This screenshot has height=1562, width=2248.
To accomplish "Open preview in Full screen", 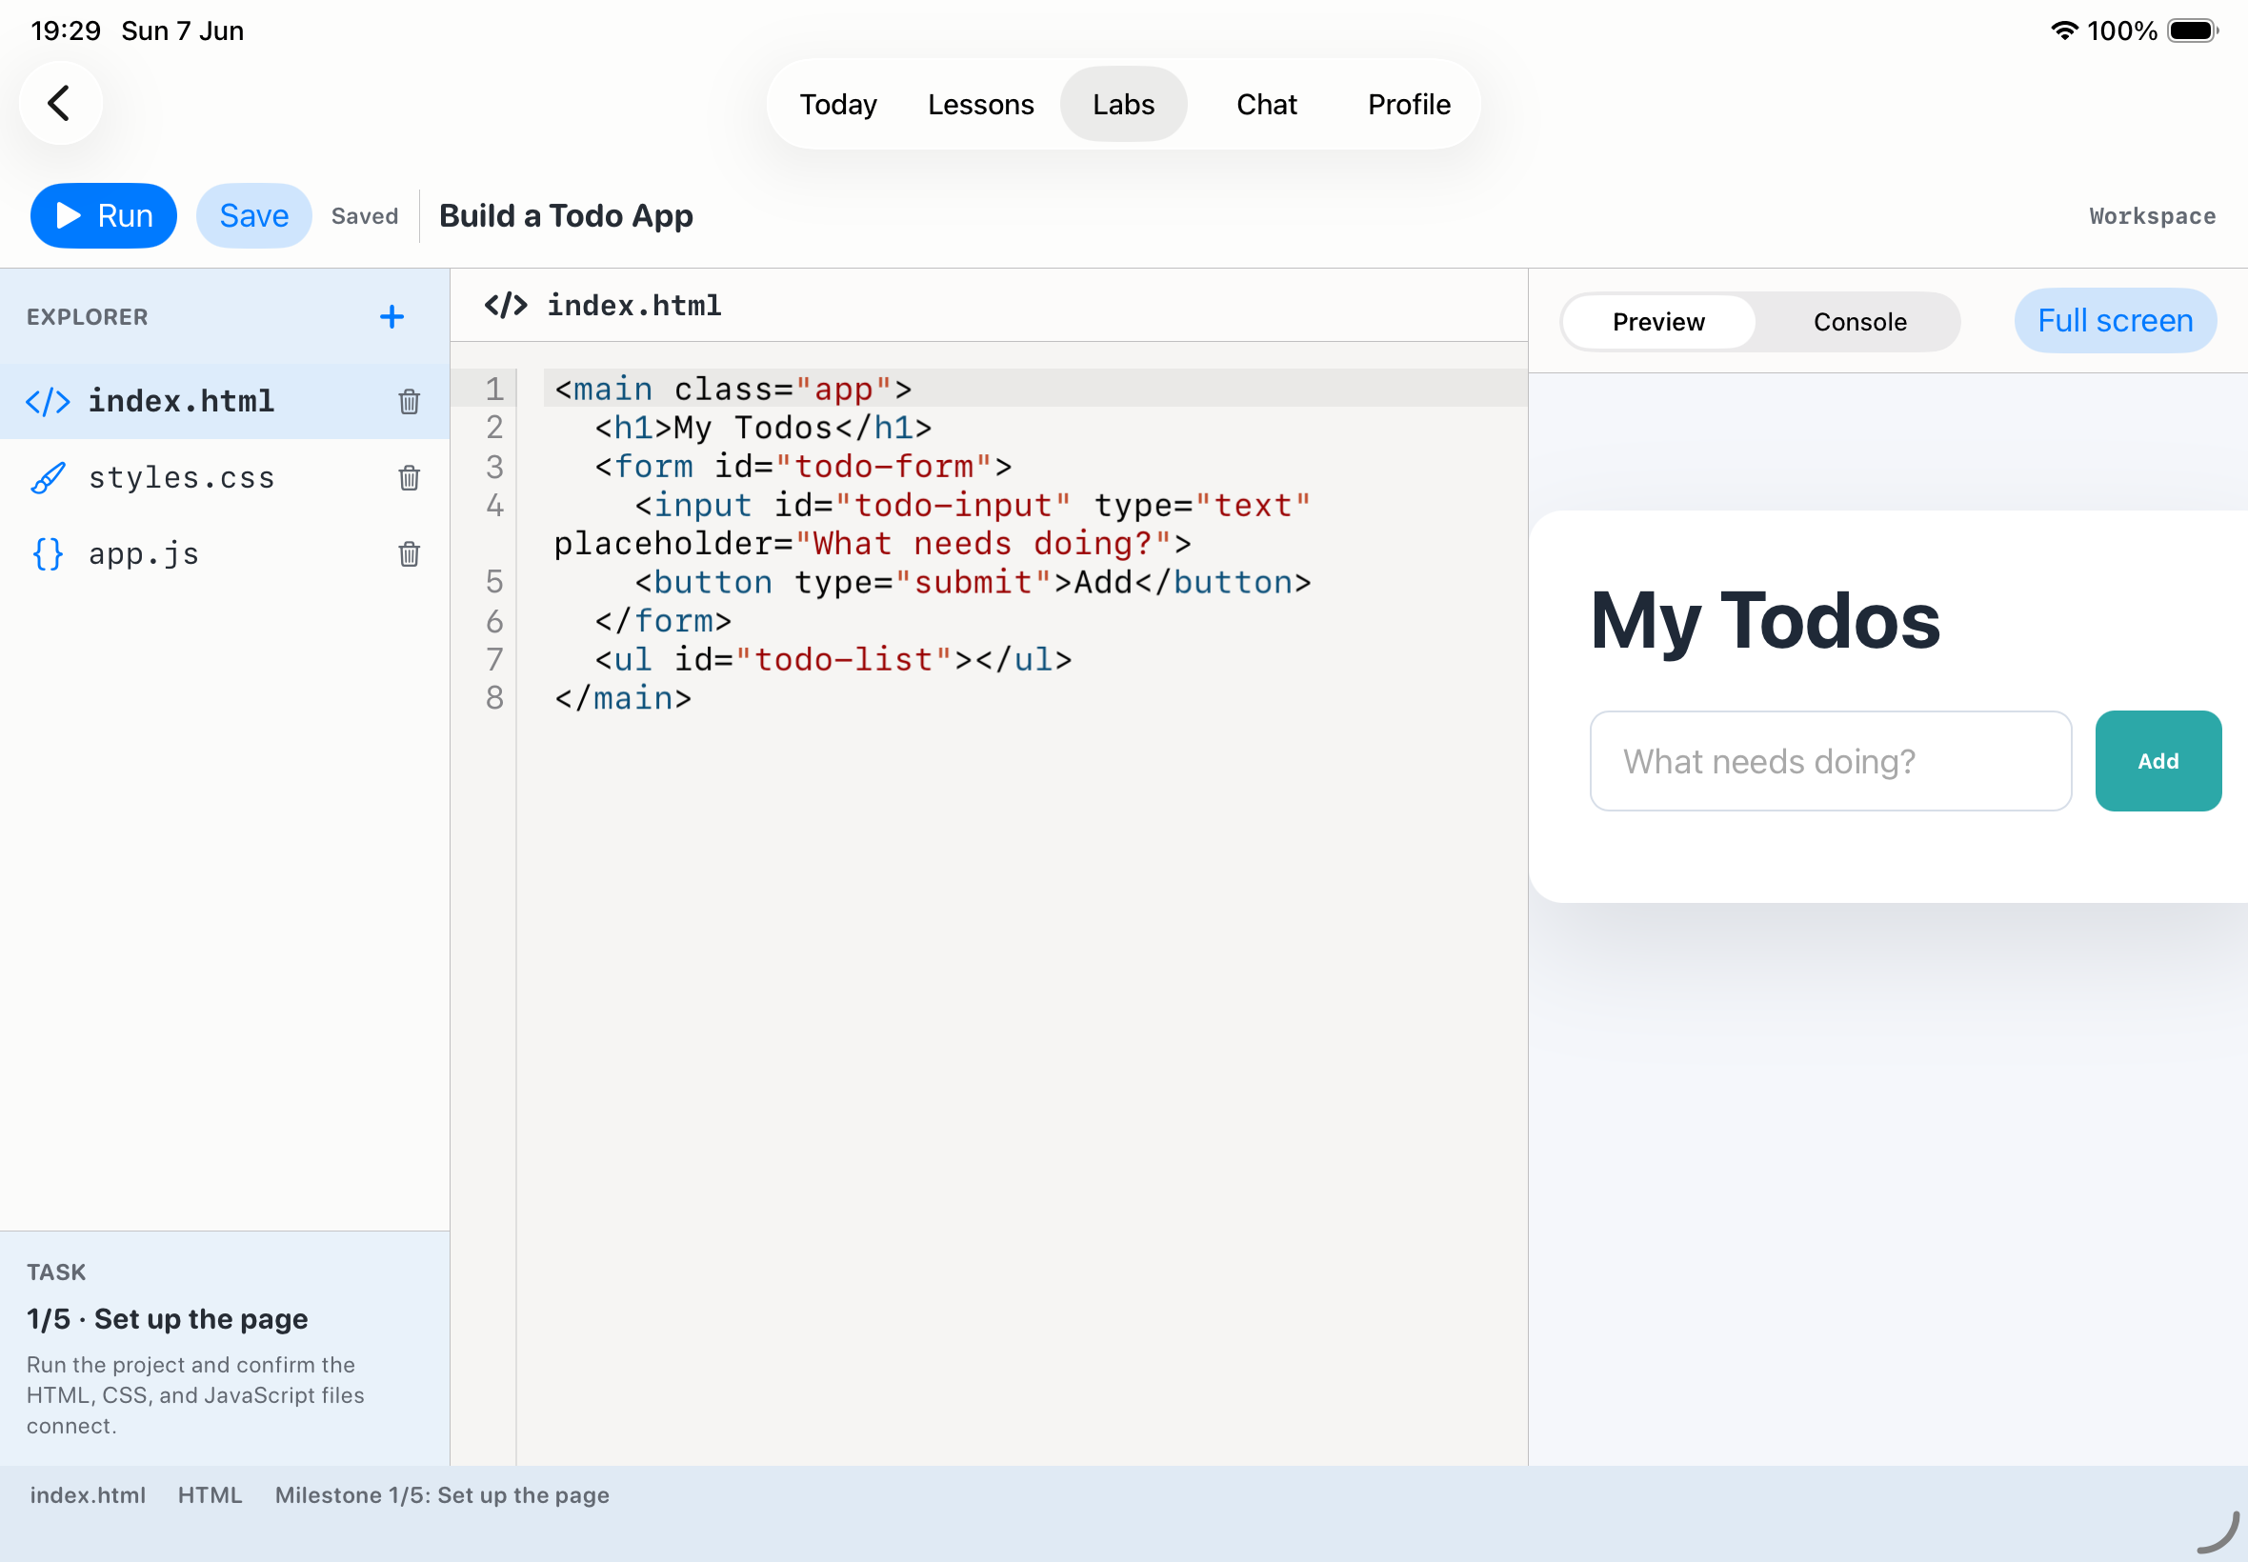I will tap(2115, 320).
